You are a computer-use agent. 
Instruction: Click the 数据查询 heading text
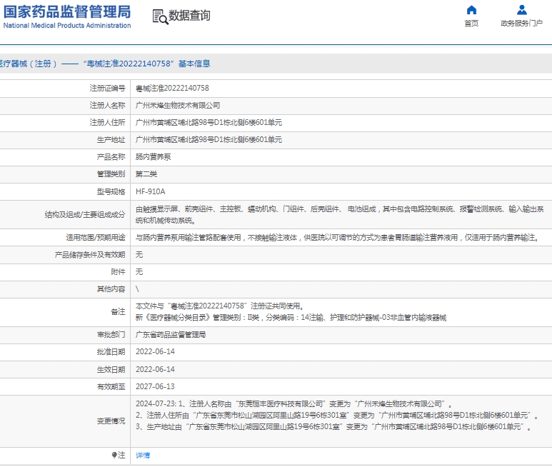(189, 16)
